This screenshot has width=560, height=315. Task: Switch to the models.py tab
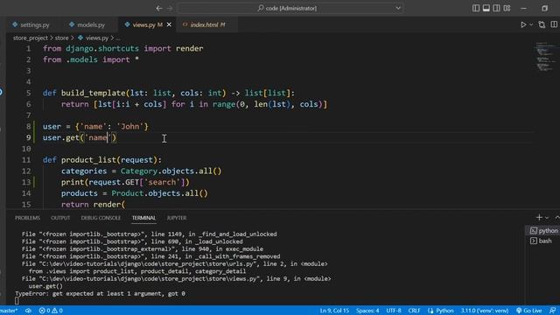(87, 24)
